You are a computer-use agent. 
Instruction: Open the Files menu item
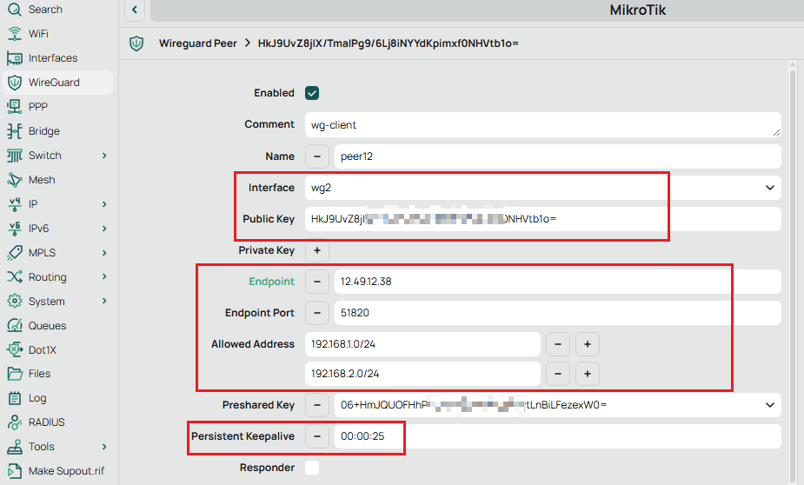pos(57,374)
